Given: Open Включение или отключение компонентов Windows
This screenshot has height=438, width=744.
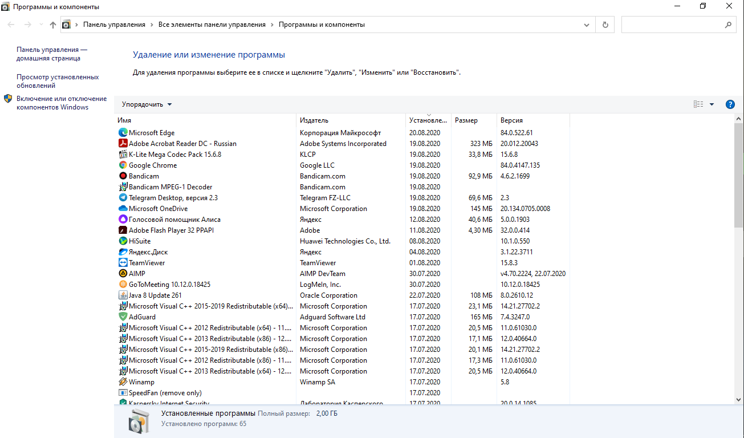Looking at the screenshot, I should pyautogui.click(x=62, y=103).
